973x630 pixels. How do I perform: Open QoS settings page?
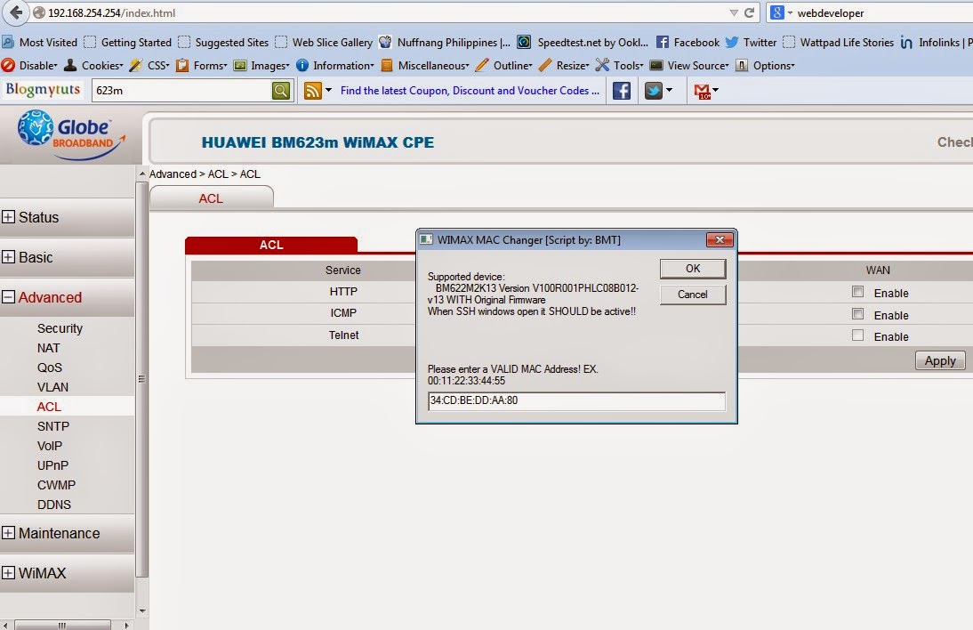tap(50, 367)
